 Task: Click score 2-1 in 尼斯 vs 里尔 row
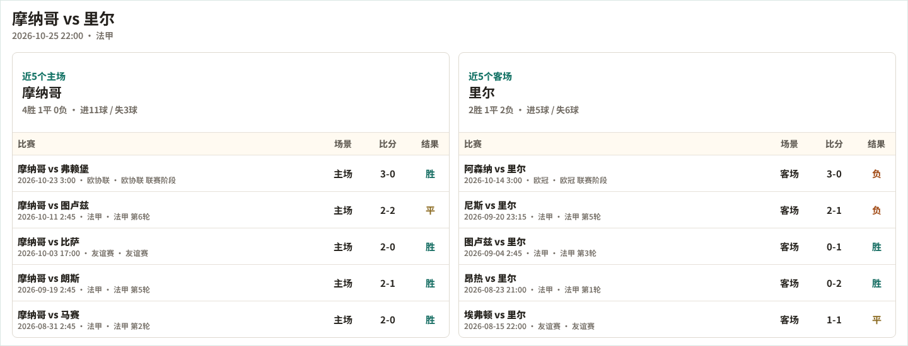point(834,210)
